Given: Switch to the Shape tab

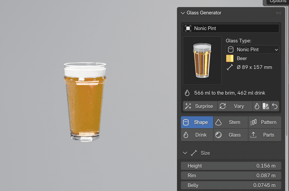Looking at the screenshot, I should coord(197,122).
